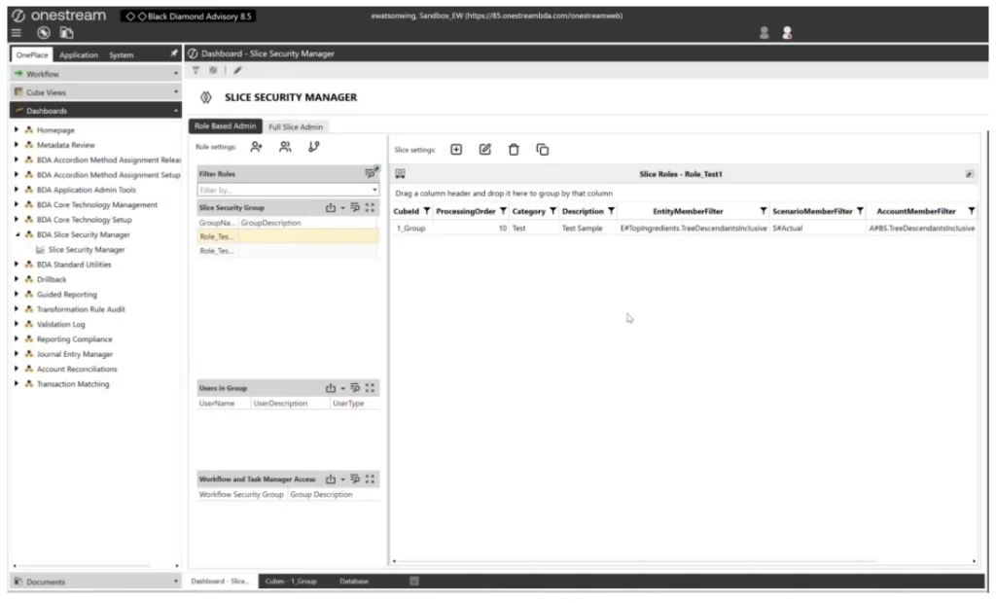Click the Add User role settings icon
Screen dimensions: 996x603
[x=256, y=147]
